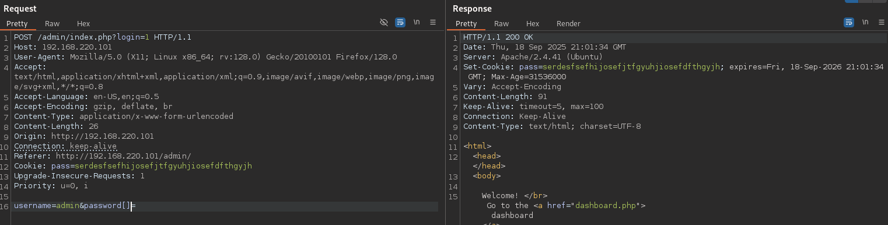The height and width of the screenshot is (225, 888).
Task: Click the Referer header line
Action: [x=103, y=156]
